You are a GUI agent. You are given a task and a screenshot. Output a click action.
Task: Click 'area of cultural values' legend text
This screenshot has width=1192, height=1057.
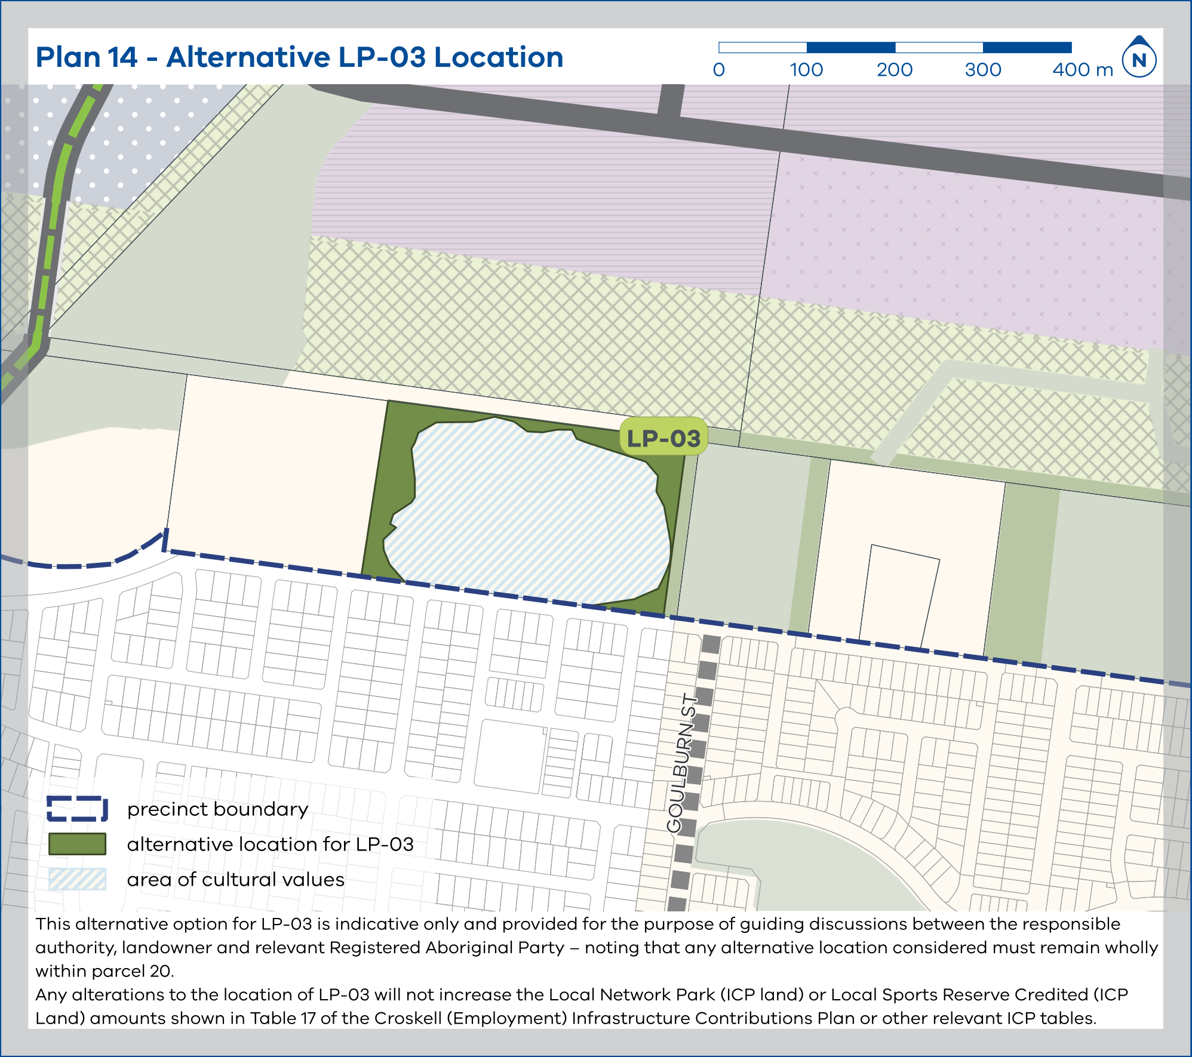point(235,879)
